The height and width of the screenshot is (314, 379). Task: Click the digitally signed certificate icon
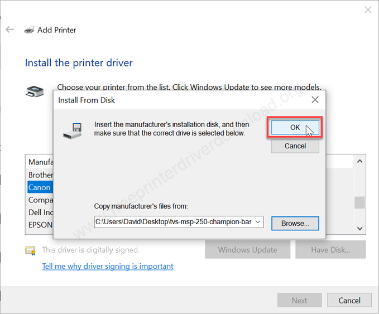click(31, 251)
